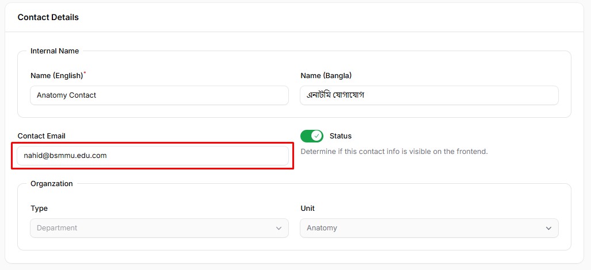Click the Contact Details section heading
591x270 pixels.
(48, 17)
